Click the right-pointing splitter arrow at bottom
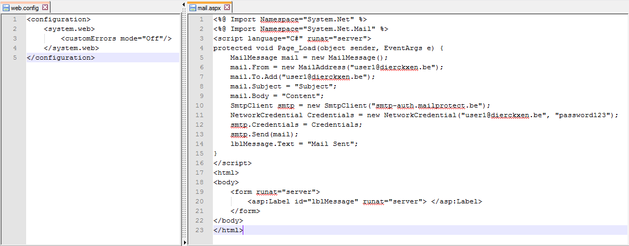Viewport: 629px width, 246px height. [184, 242]
